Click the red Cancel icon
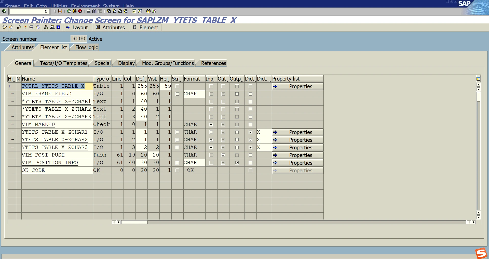The height and width of the screenshot is (259, 489). pyautogui.click(x=80, y=11)
